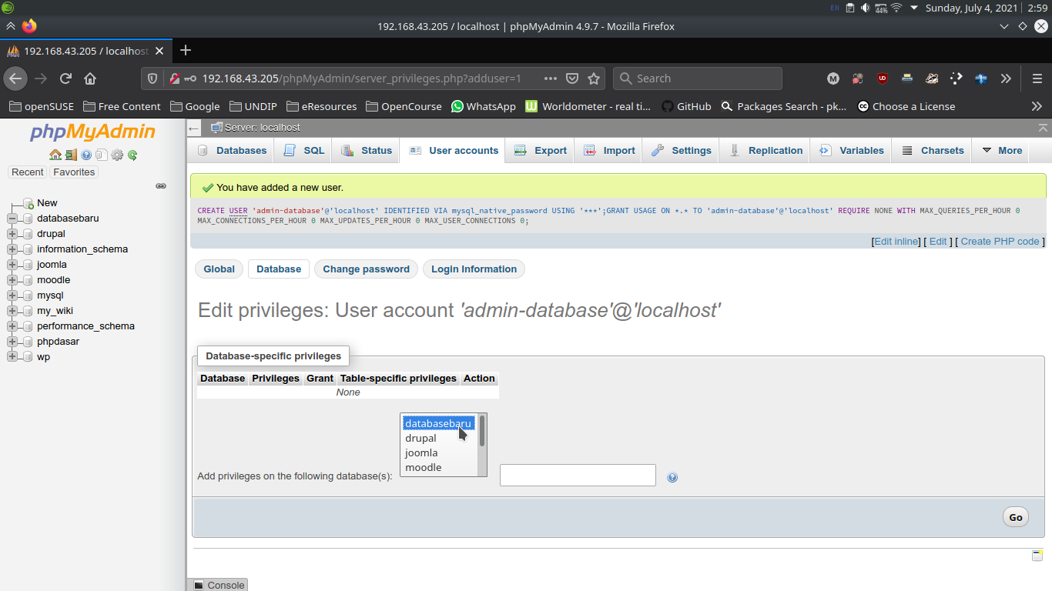
Task: Open the Console bar
Action: coord(218,585)
